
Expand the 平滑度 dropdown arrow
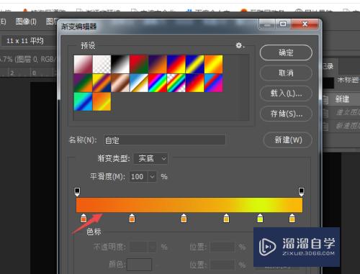coord(152,177)
